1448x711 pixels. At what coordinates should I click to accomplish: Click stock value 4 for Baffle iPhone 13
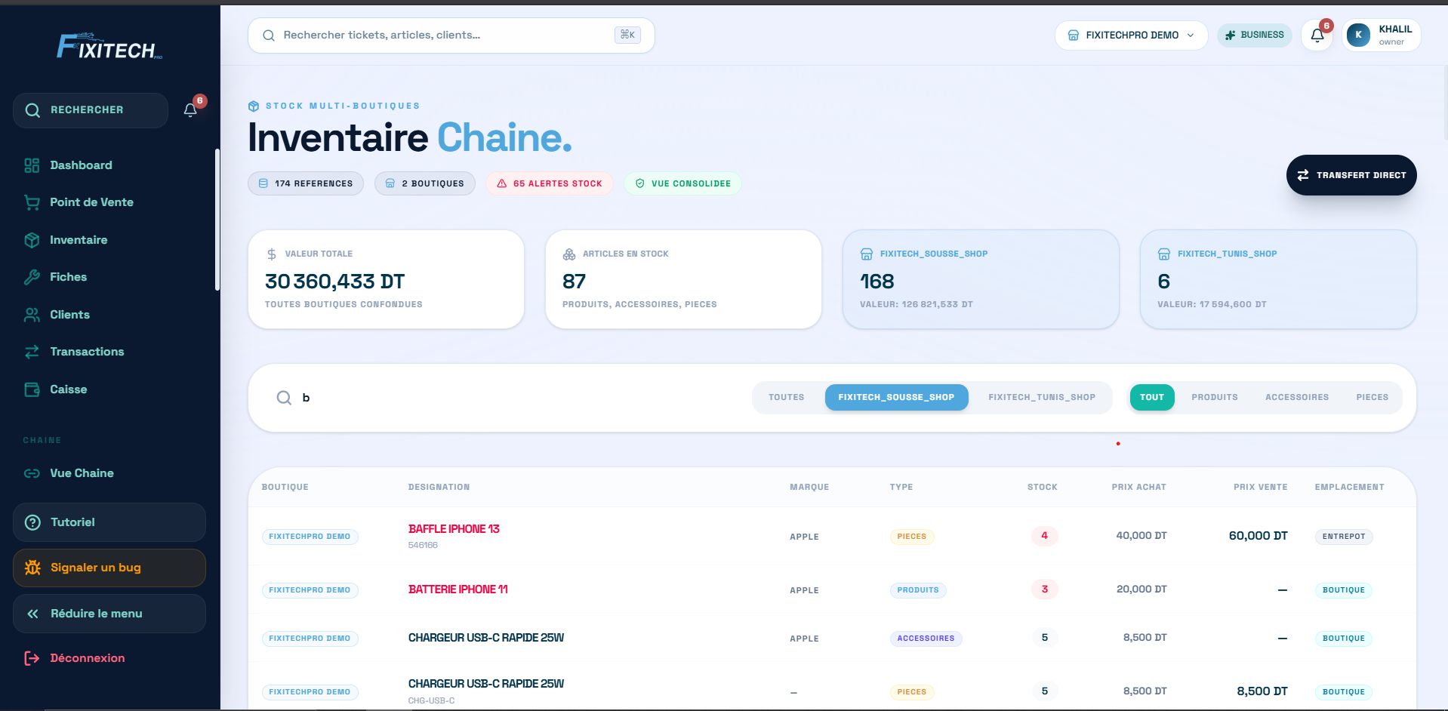pyautogui.click(x=1045, y=536)
